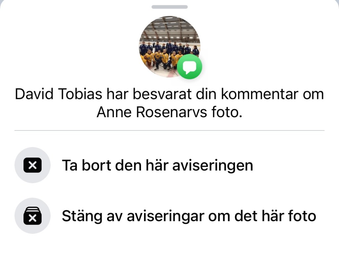
Task: Tap the grey circle beside Ta bort
Action: click(x=32, y=165)
